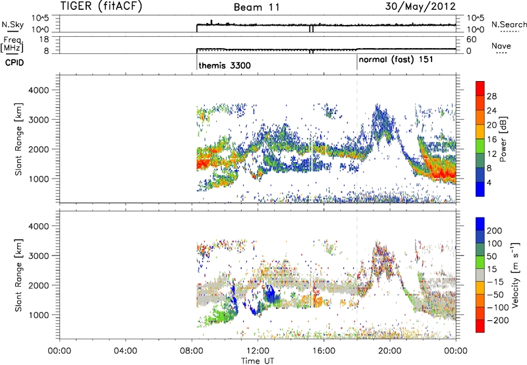Click the red velocity swatch below -200
527x365 pixels.
click(x=480, y=326)
